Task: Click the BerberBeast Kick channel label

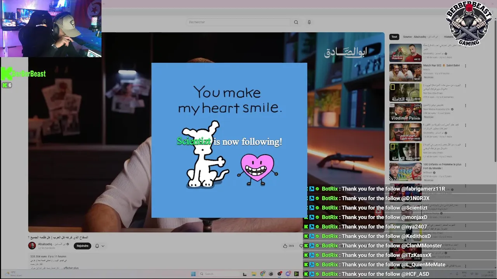Action: [x=24, y=74]
